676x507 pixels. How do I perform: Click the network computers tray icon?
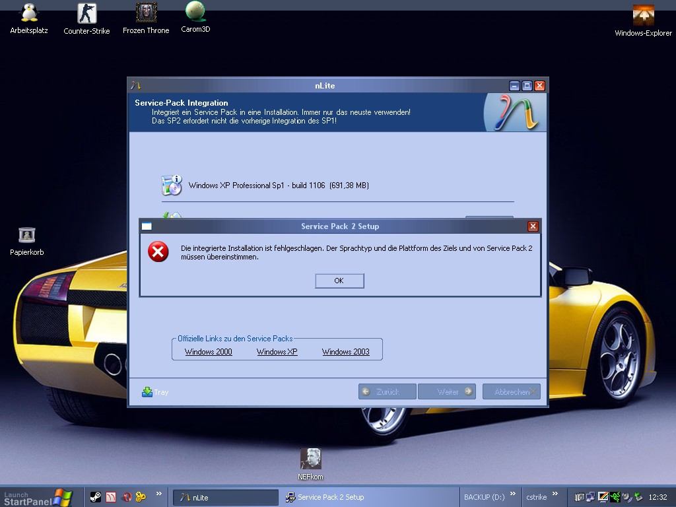click(x=590, y=497)
